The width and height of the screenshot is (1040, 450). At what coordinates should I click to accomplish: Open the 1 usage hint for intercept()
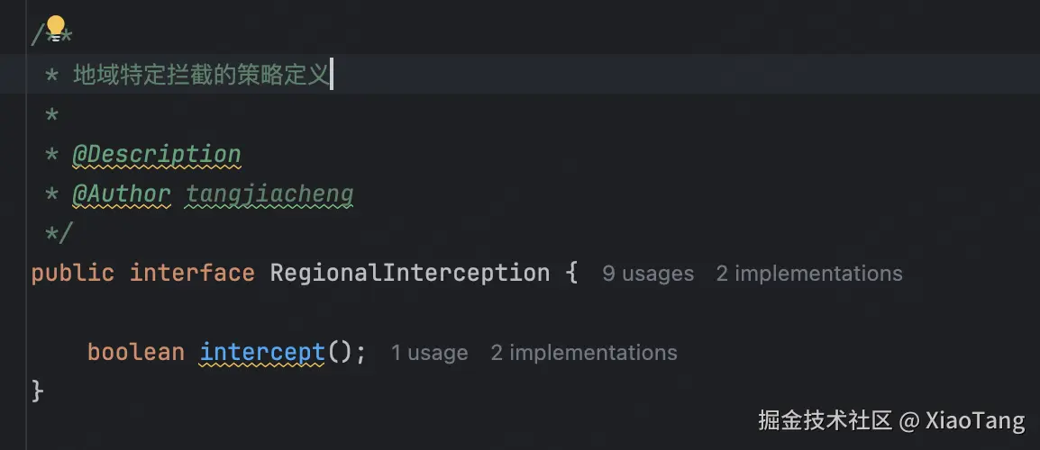pos(429,353)
